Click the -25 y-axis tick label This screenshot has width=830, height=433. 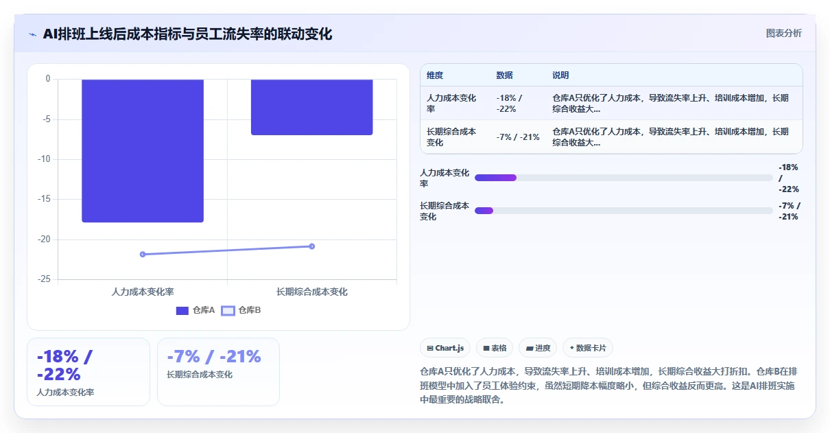45,279
